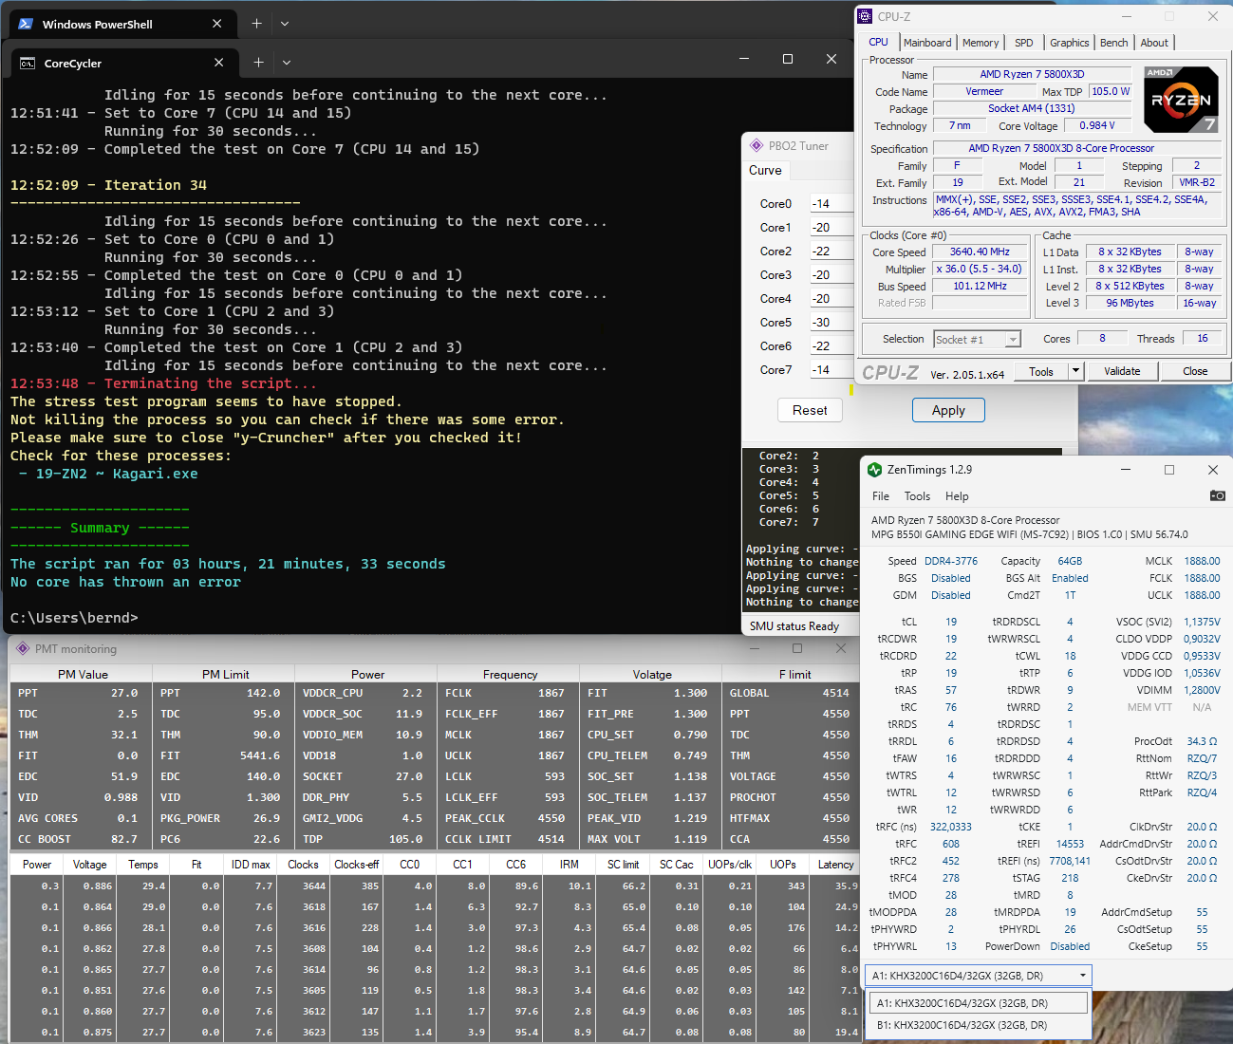Switch to CPU-Z Memory tab
Screen dimensions: 1233x1044
(981, 43)
